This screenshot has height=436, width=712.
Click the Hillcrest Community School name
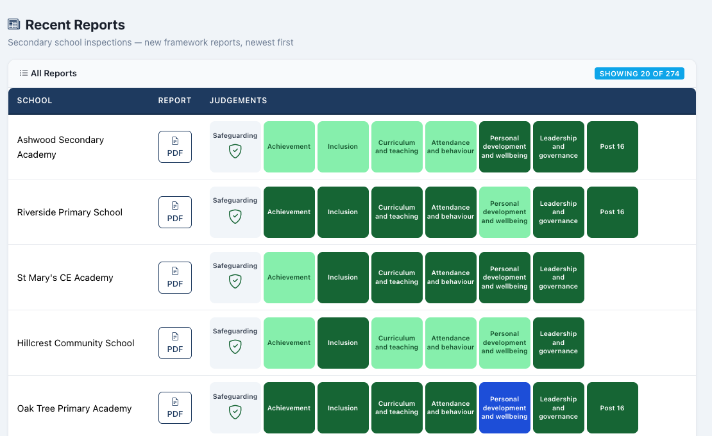[76, 343]
